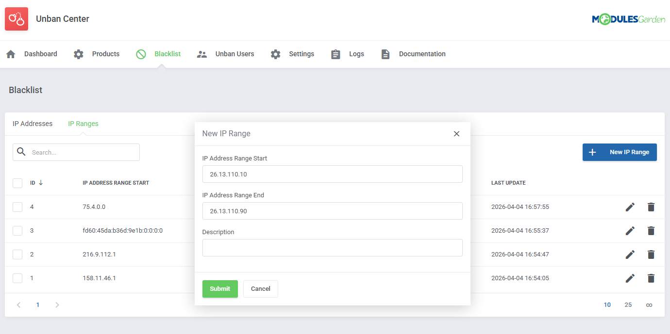
Task: Delete range 216.9.112.1 with trash icon
Action: pos(651,254)
